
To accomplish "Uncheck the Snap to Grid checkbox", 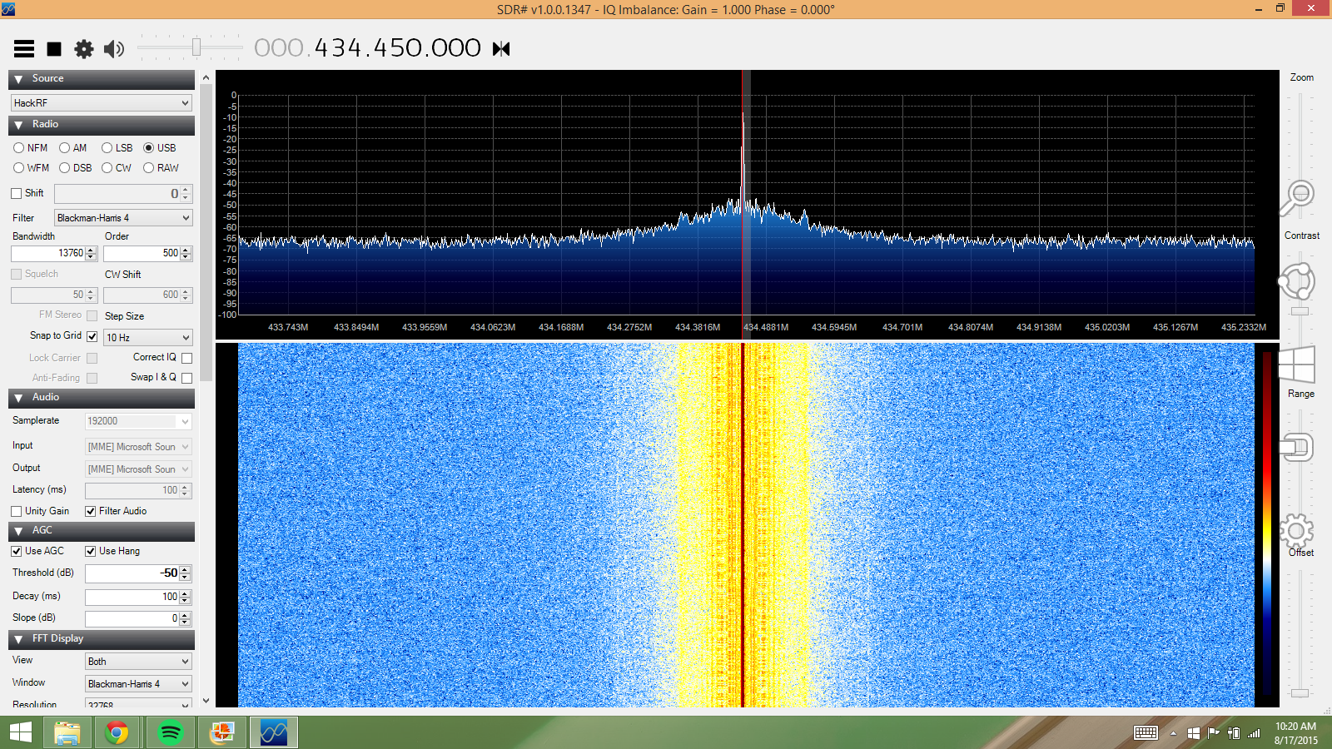I will click(92, 336).
